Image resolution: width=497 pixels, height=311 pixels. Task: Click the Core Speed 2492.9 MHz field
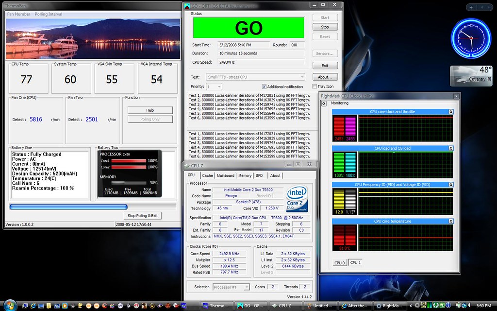pos(229,254)
